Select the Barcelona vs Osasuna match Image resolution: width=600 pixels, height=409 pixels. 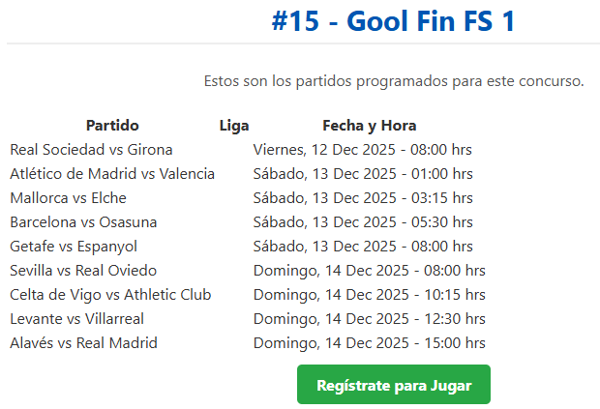83,222
